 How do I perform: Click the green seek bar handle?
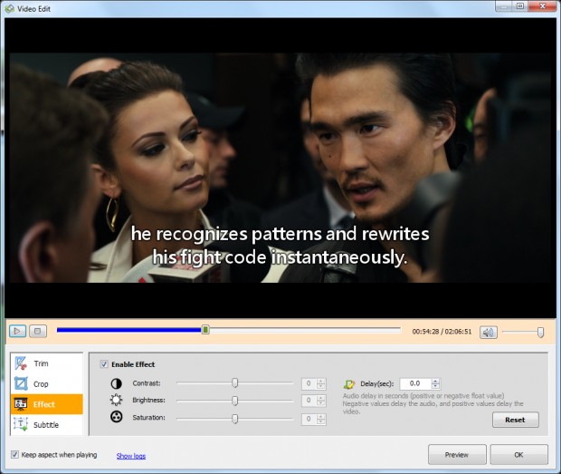tap(205, 330)
